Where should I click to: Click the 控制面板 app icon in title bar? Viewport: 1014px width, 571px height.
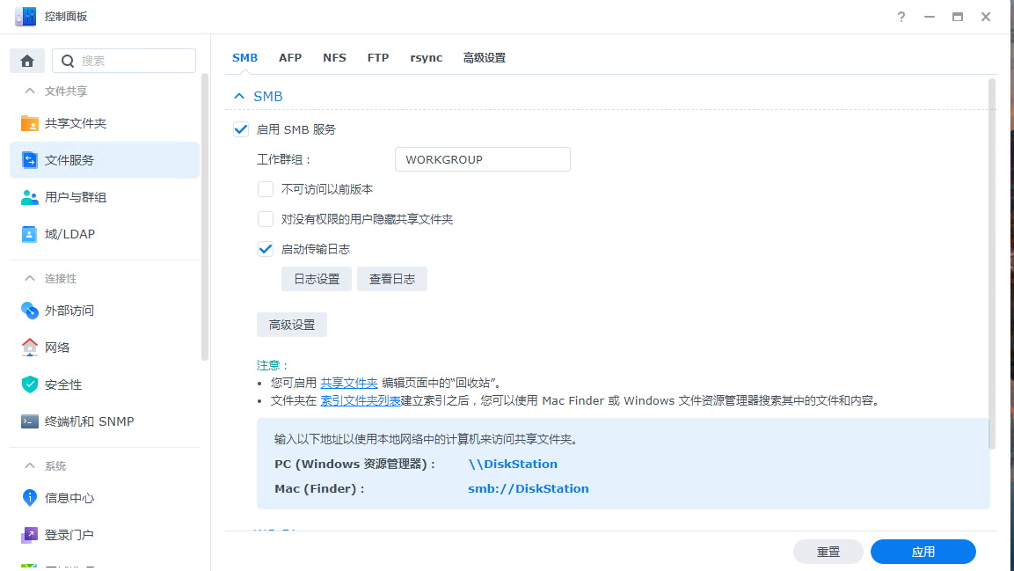tap(26, 17)
